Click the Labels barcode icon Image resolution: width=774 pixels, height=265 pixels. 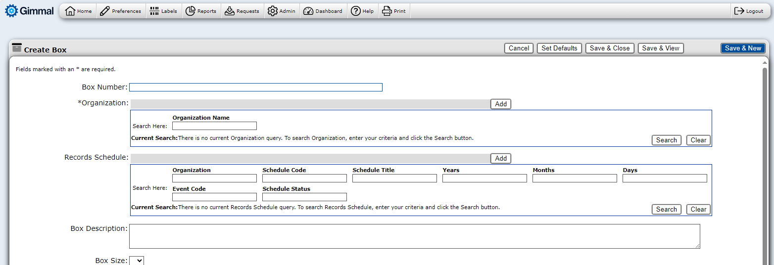point(154,11)
